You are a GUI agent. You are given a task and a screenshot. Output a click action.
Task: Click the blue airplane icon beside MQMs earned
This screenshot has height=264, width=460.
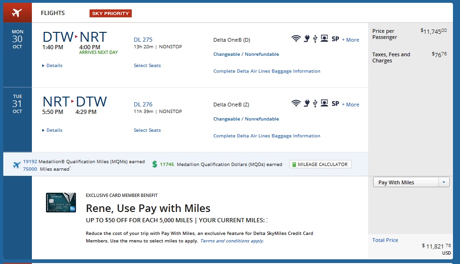(x=17, y=165)
